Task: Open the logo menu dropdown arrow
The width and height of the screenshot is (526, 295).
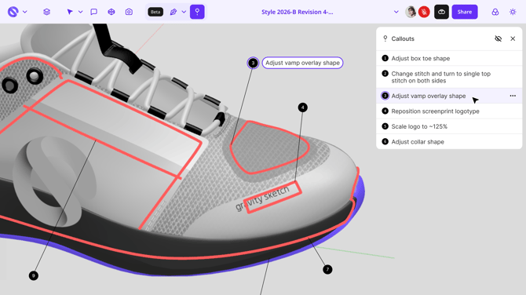Action: pos(25,12)
